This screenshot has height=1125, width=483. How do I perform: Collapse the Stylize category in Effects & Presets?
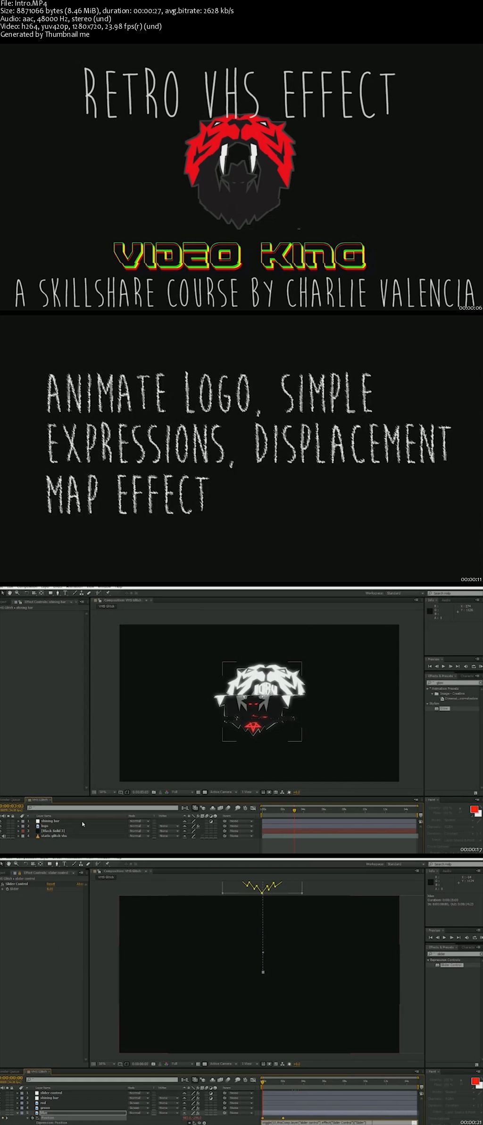click(427, 704)
